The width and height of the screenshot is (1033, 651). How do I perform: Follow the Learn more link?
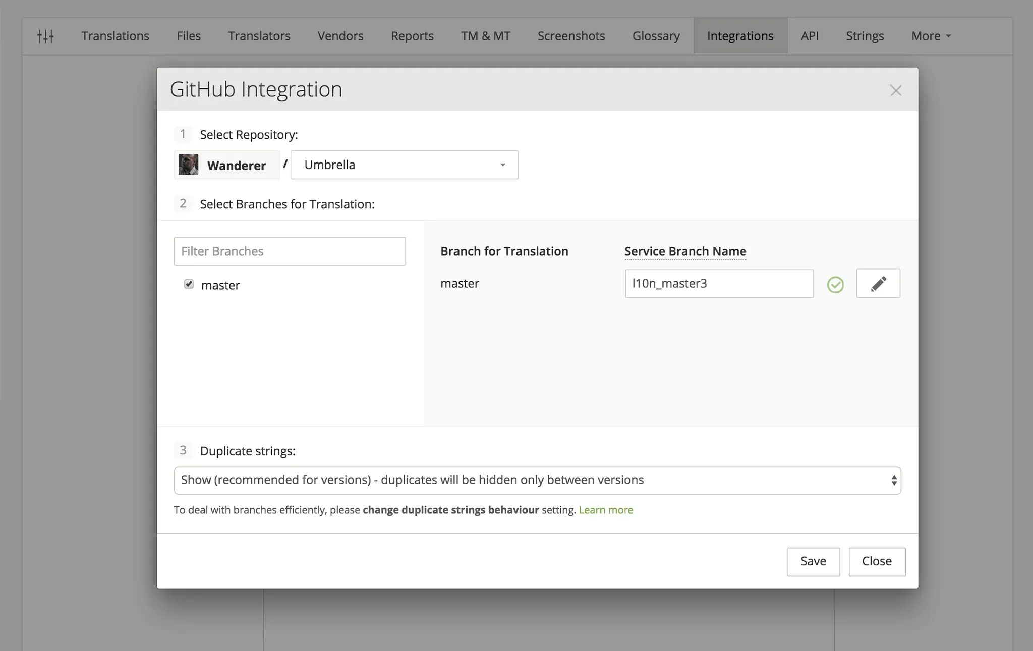(605, 510)
